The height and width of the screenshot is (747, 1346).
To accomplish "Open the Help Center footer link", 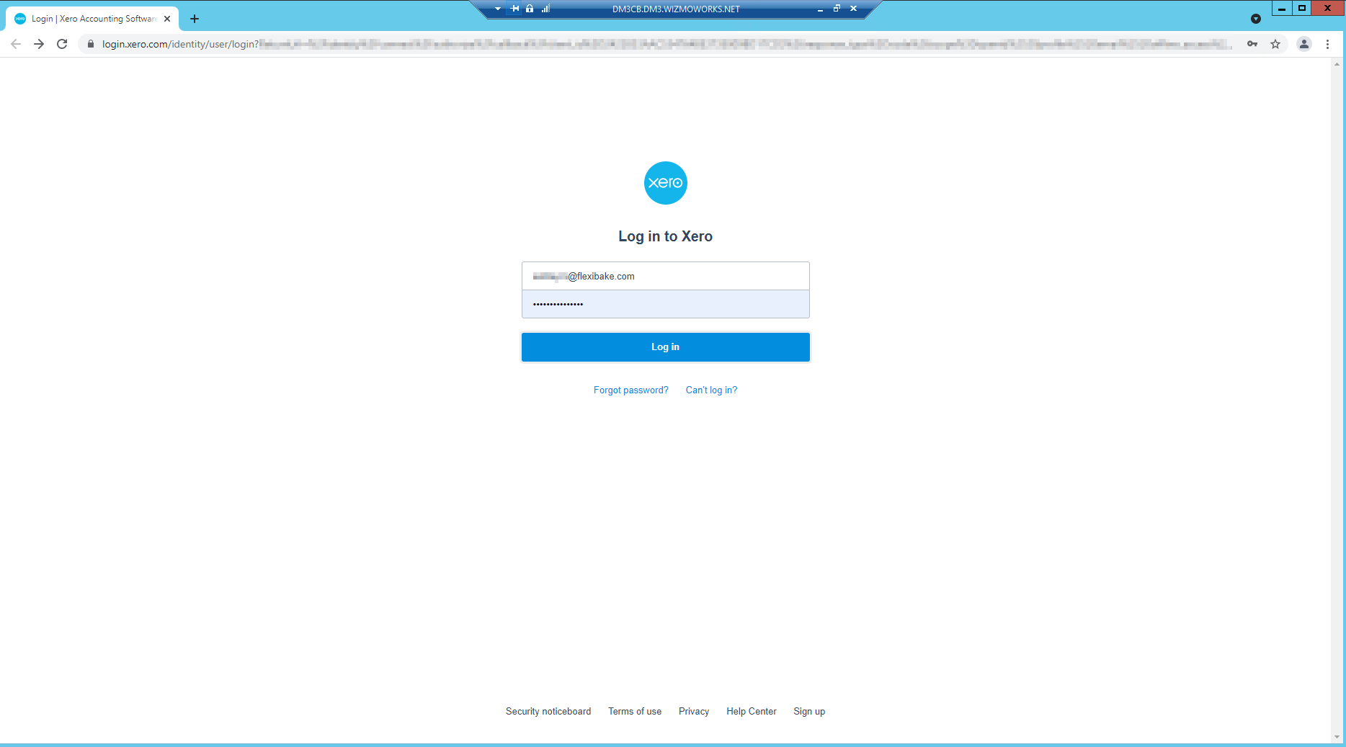I will pos(752,711).
